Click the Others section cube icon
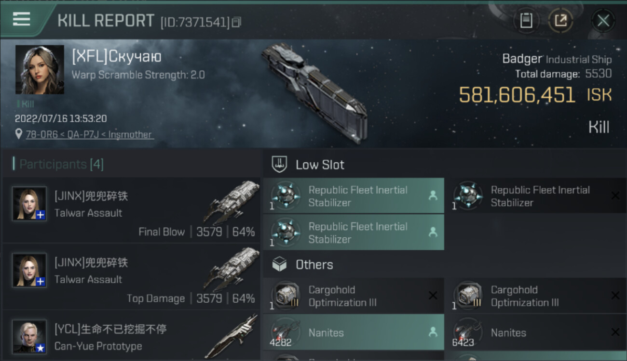The width and height of the screenshot is (627, 361). click(x=280, y=264)
